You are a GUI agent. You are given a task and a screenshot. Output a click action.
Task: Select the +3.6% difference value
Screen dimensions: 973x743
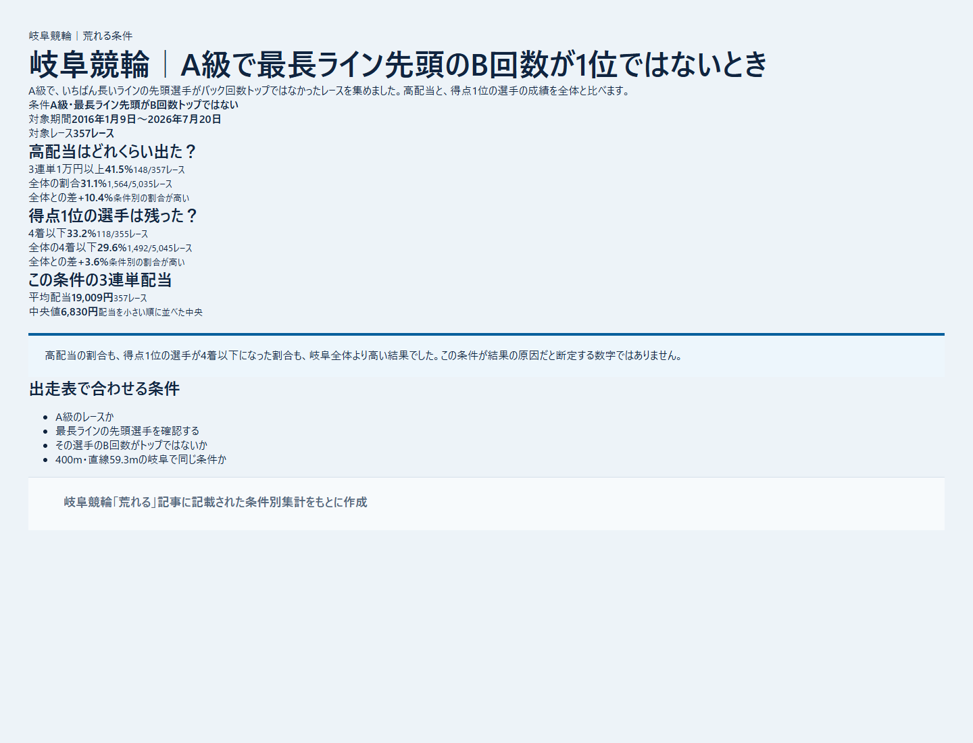(93, 261)
